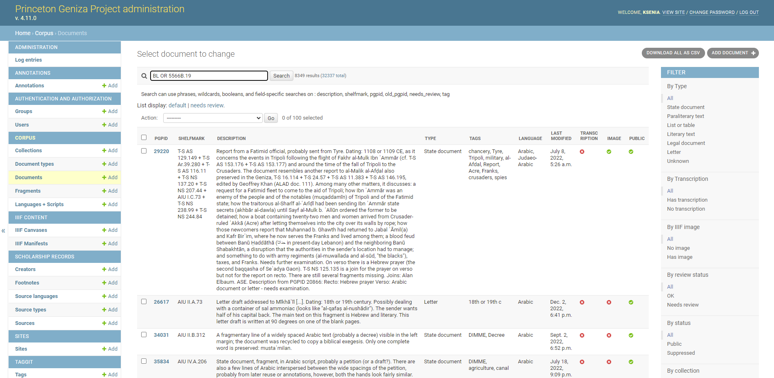
Task: Click the green image status icon for PGPID 29220
Action: 609,151
